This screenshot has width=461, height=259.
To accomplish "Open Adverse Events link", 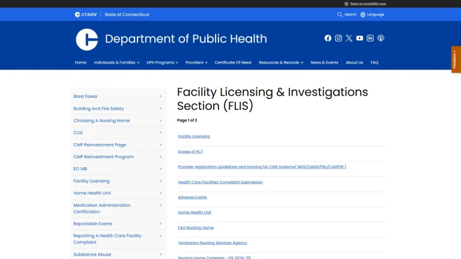I will [192, 197].
